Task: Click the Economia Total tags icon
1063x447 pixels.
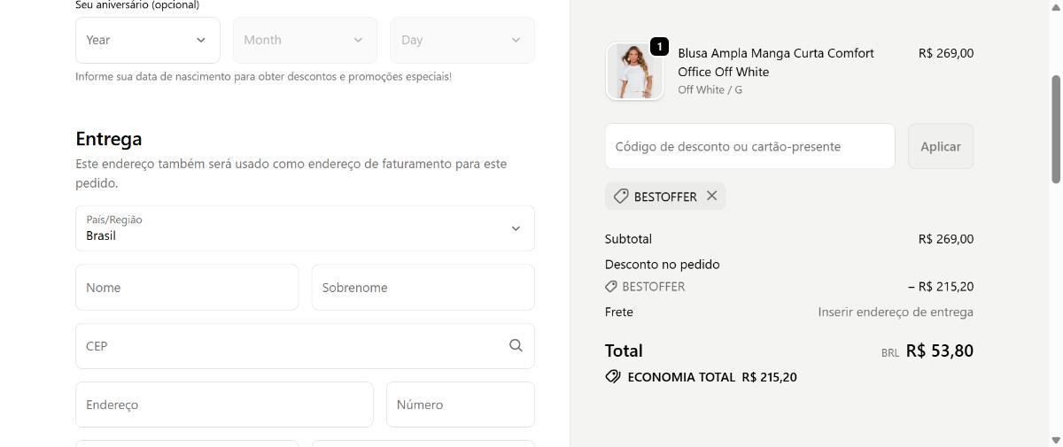Action: tap(613, 377)
